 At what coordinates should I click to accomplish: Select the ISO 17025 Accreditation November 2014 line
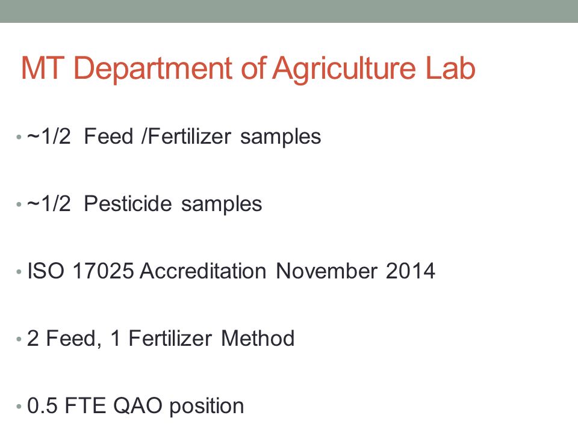point(231,271)
